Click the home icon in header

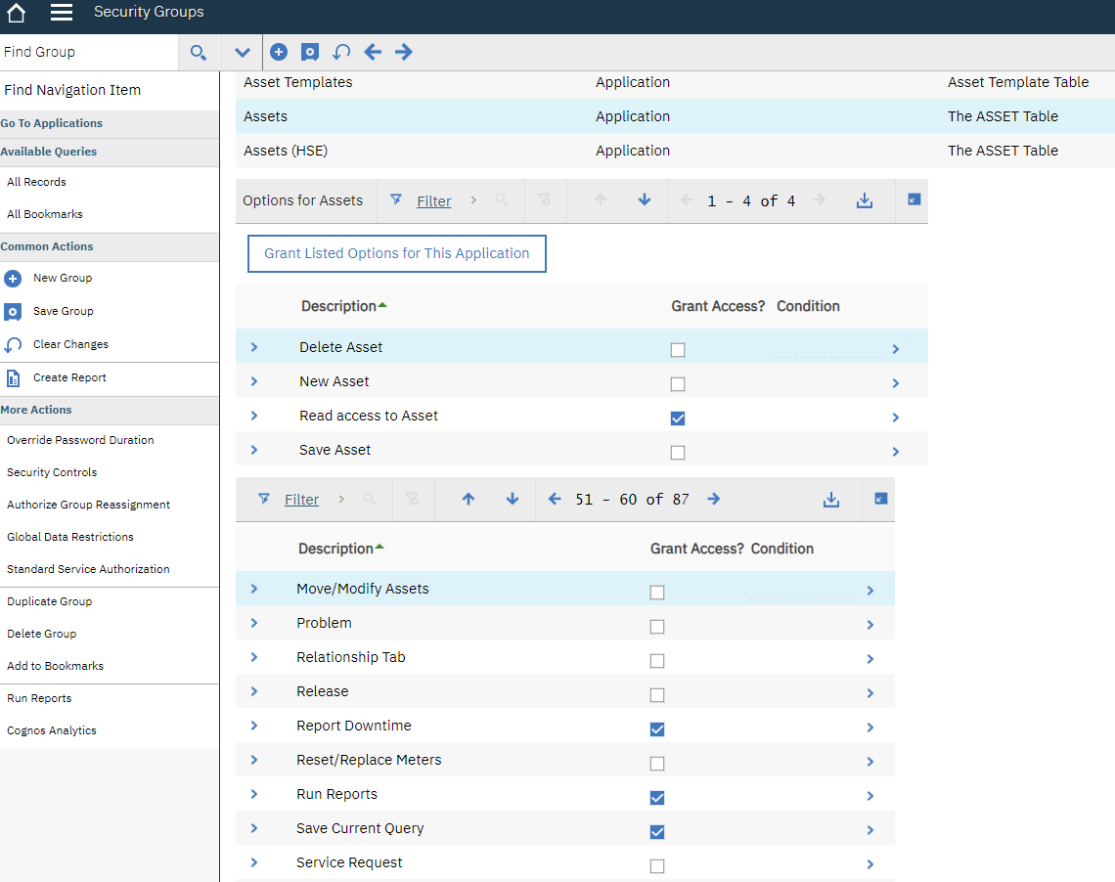16,13
